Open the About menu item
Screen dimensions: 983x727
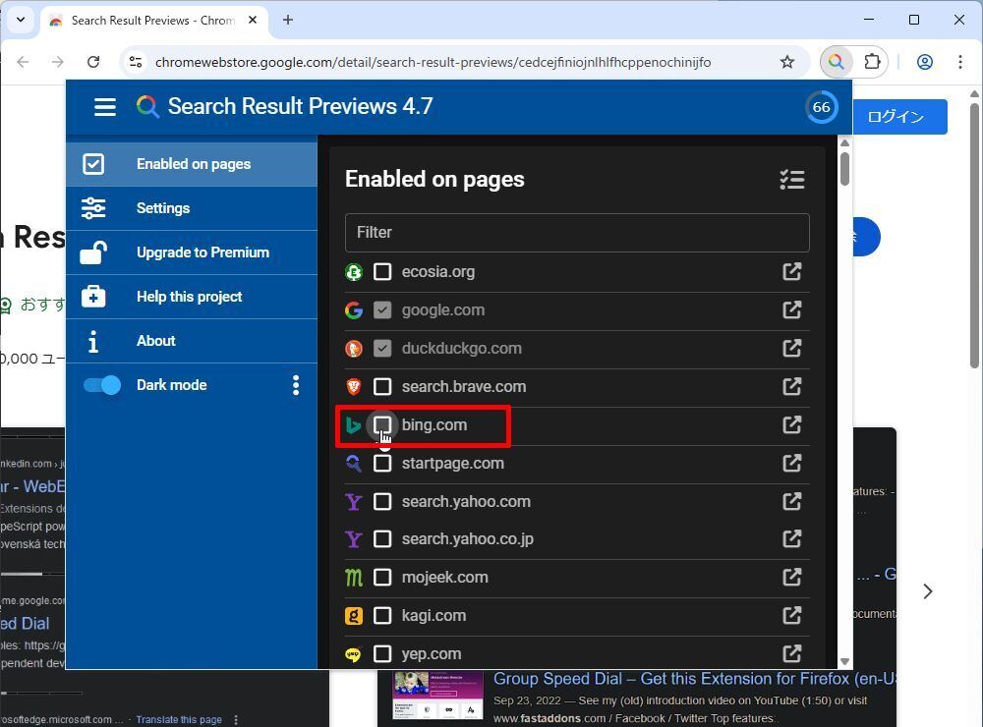[x=192, y=341]
